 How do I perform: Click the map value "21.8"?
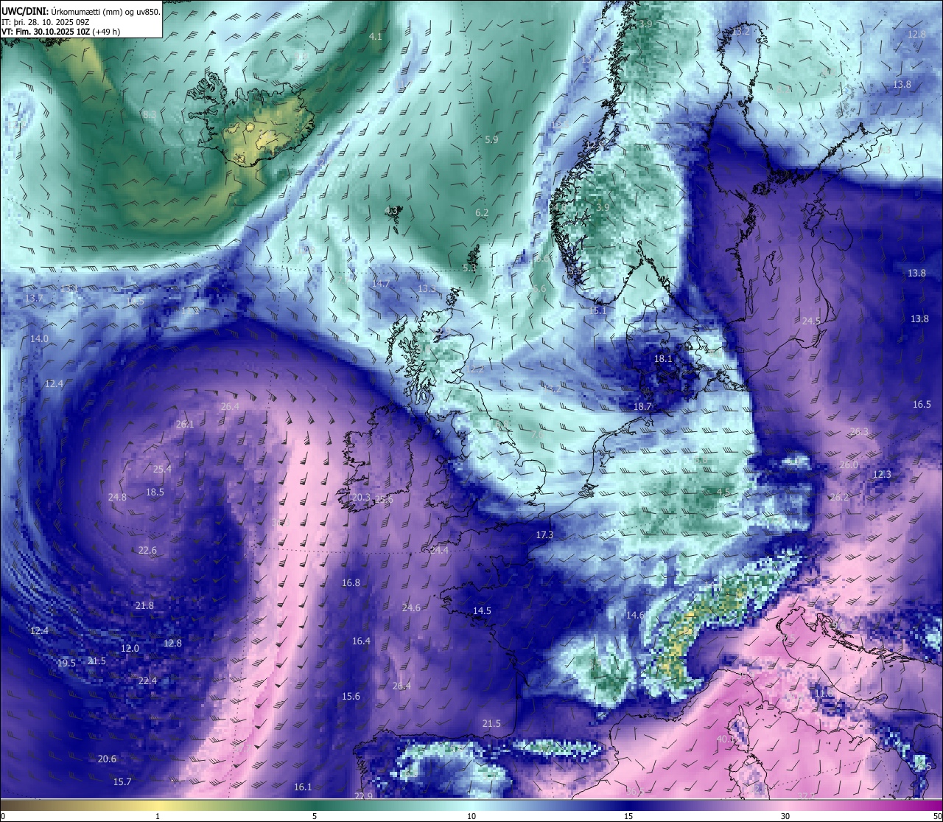point(144,606)
